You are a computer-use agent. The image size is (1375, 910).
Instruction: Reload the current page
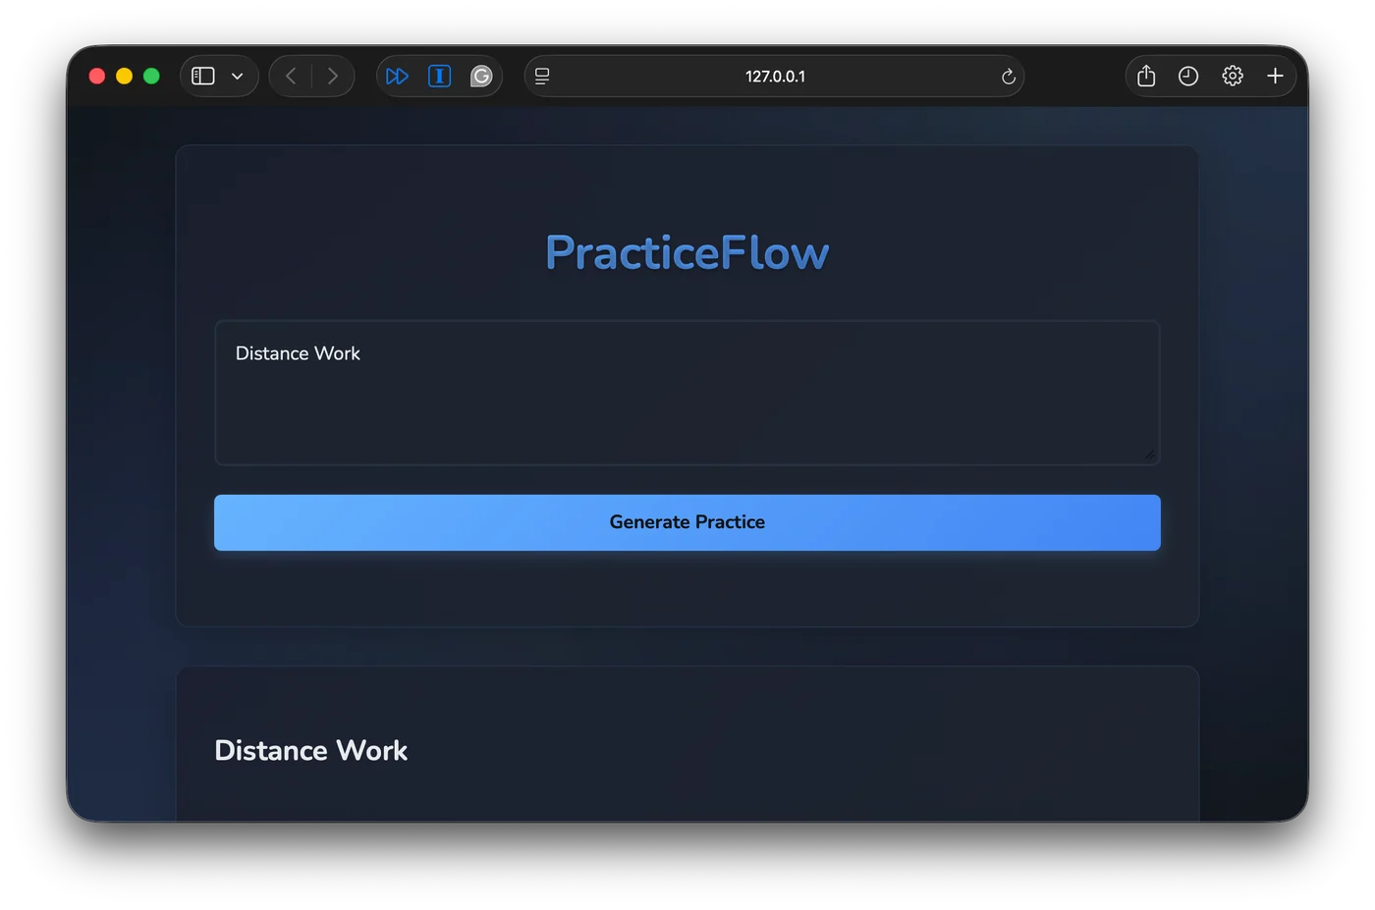tap(1008, 77)
